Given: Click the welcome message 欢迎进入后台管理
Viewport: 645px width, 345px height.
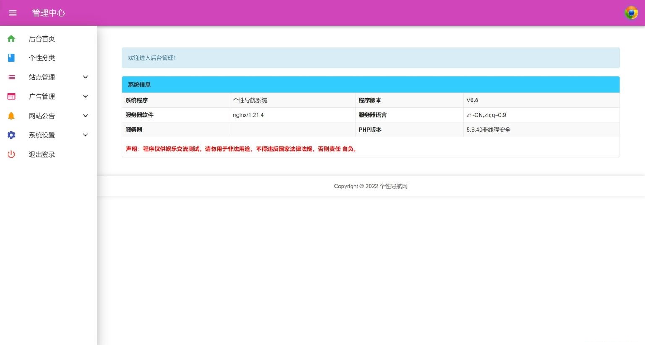Looking at the screenshot, I should point(152,58).
